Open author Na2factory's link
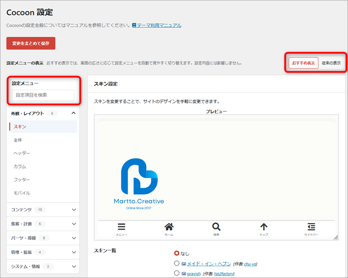 tap(224, 274)
